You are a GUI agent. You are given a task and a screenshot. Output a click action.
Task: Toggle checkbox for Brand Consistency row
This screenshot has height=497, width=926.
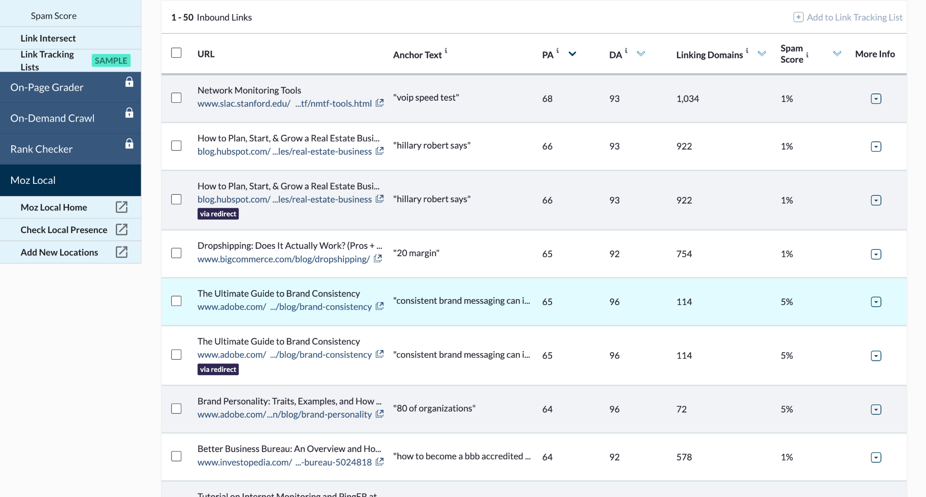pos(176,300)
